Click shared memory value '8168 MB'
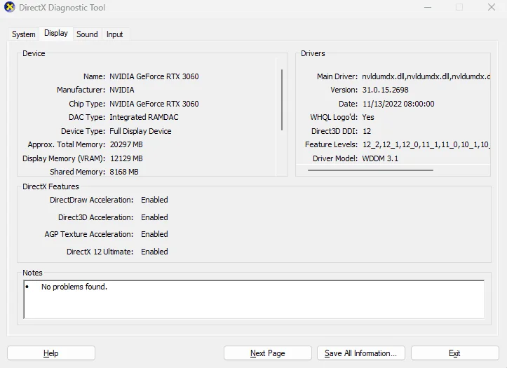507x368 pixels. (x=124, y=172)
